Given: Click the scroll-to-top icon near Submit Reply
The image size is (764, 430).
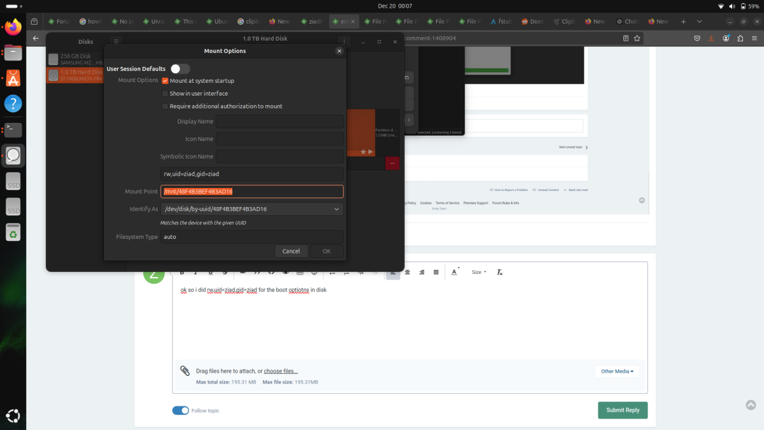Looking at the screenshot, I should click(751, 405).
